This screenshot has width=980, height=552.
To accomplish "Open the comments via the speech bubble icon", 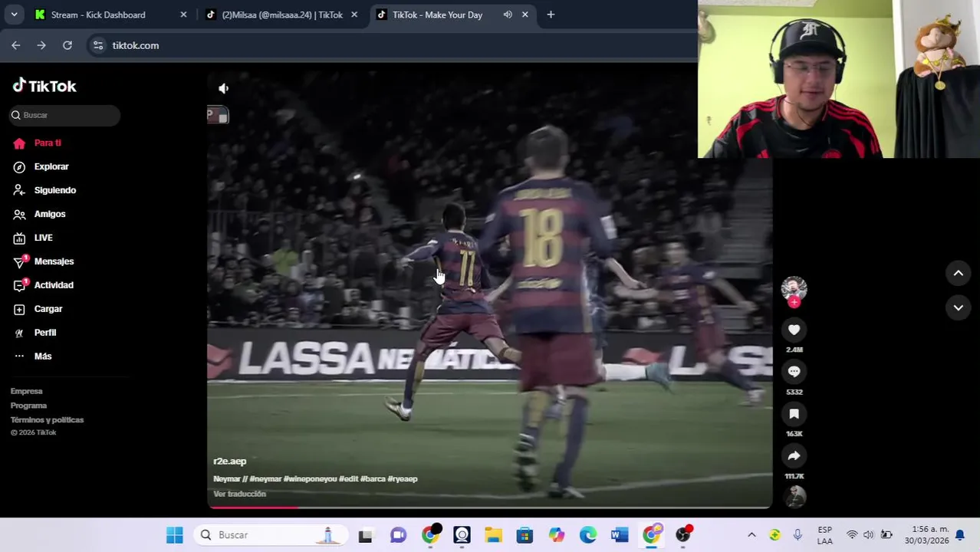I will click(x=794, y=372).
